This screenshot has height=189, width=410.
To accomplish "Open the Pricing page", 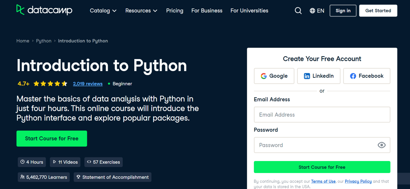I will (175, 11).
